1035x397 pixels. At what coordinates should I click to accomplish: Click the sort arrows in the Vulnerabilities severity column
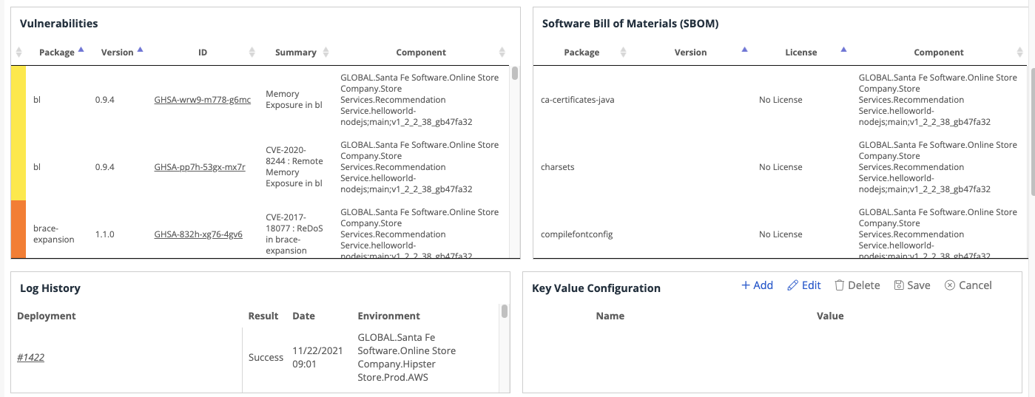tap(19, 52)
